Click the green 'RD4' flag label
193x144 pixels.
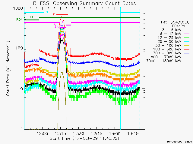(x=19, y=19)
